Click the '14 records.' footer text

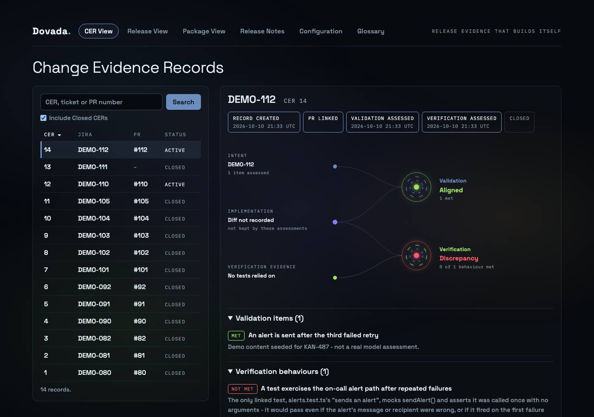coord(56,390)
